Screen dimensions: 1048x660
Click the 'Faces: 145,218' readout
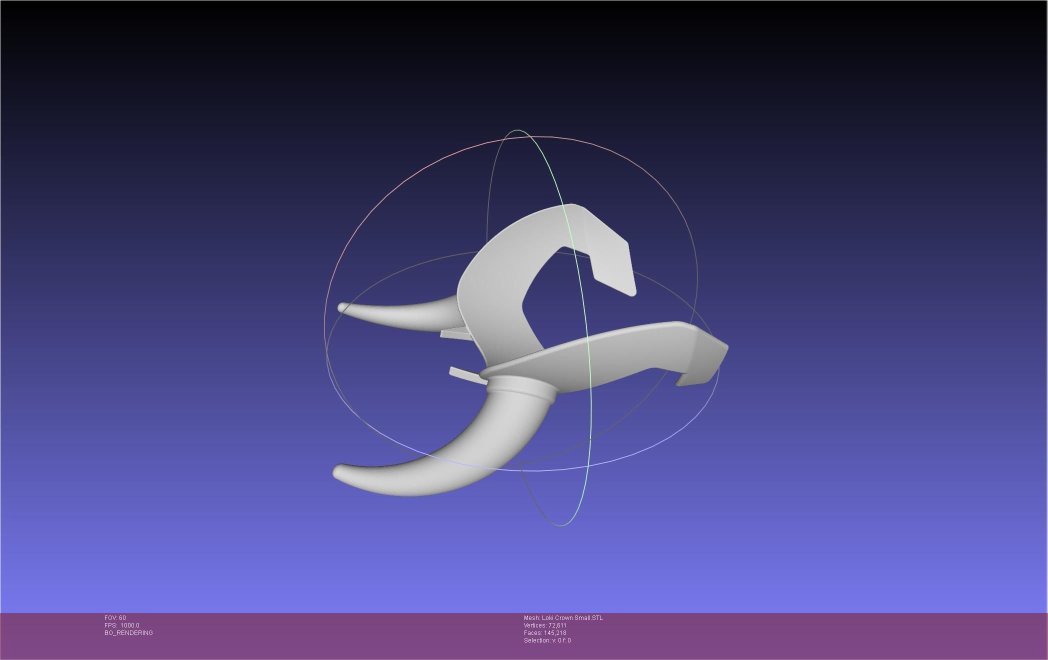[545, 633]
